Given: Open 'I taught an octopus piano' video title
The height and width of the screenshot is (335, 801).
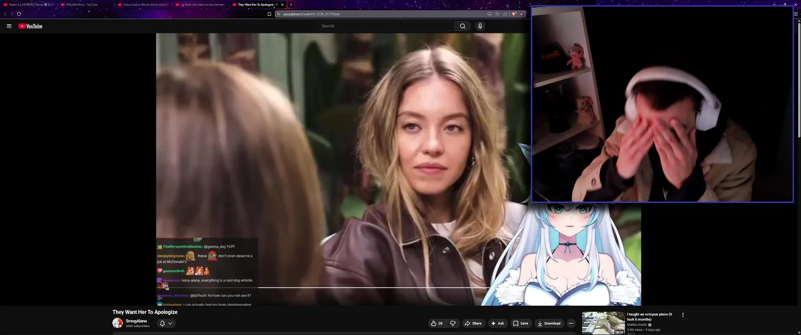Looking at the screenshot, I should coord(650,317).
